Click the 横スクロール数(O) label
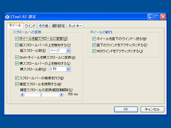Image resolution: width=171 pixels, height=128 pixels. click(33, 69)
